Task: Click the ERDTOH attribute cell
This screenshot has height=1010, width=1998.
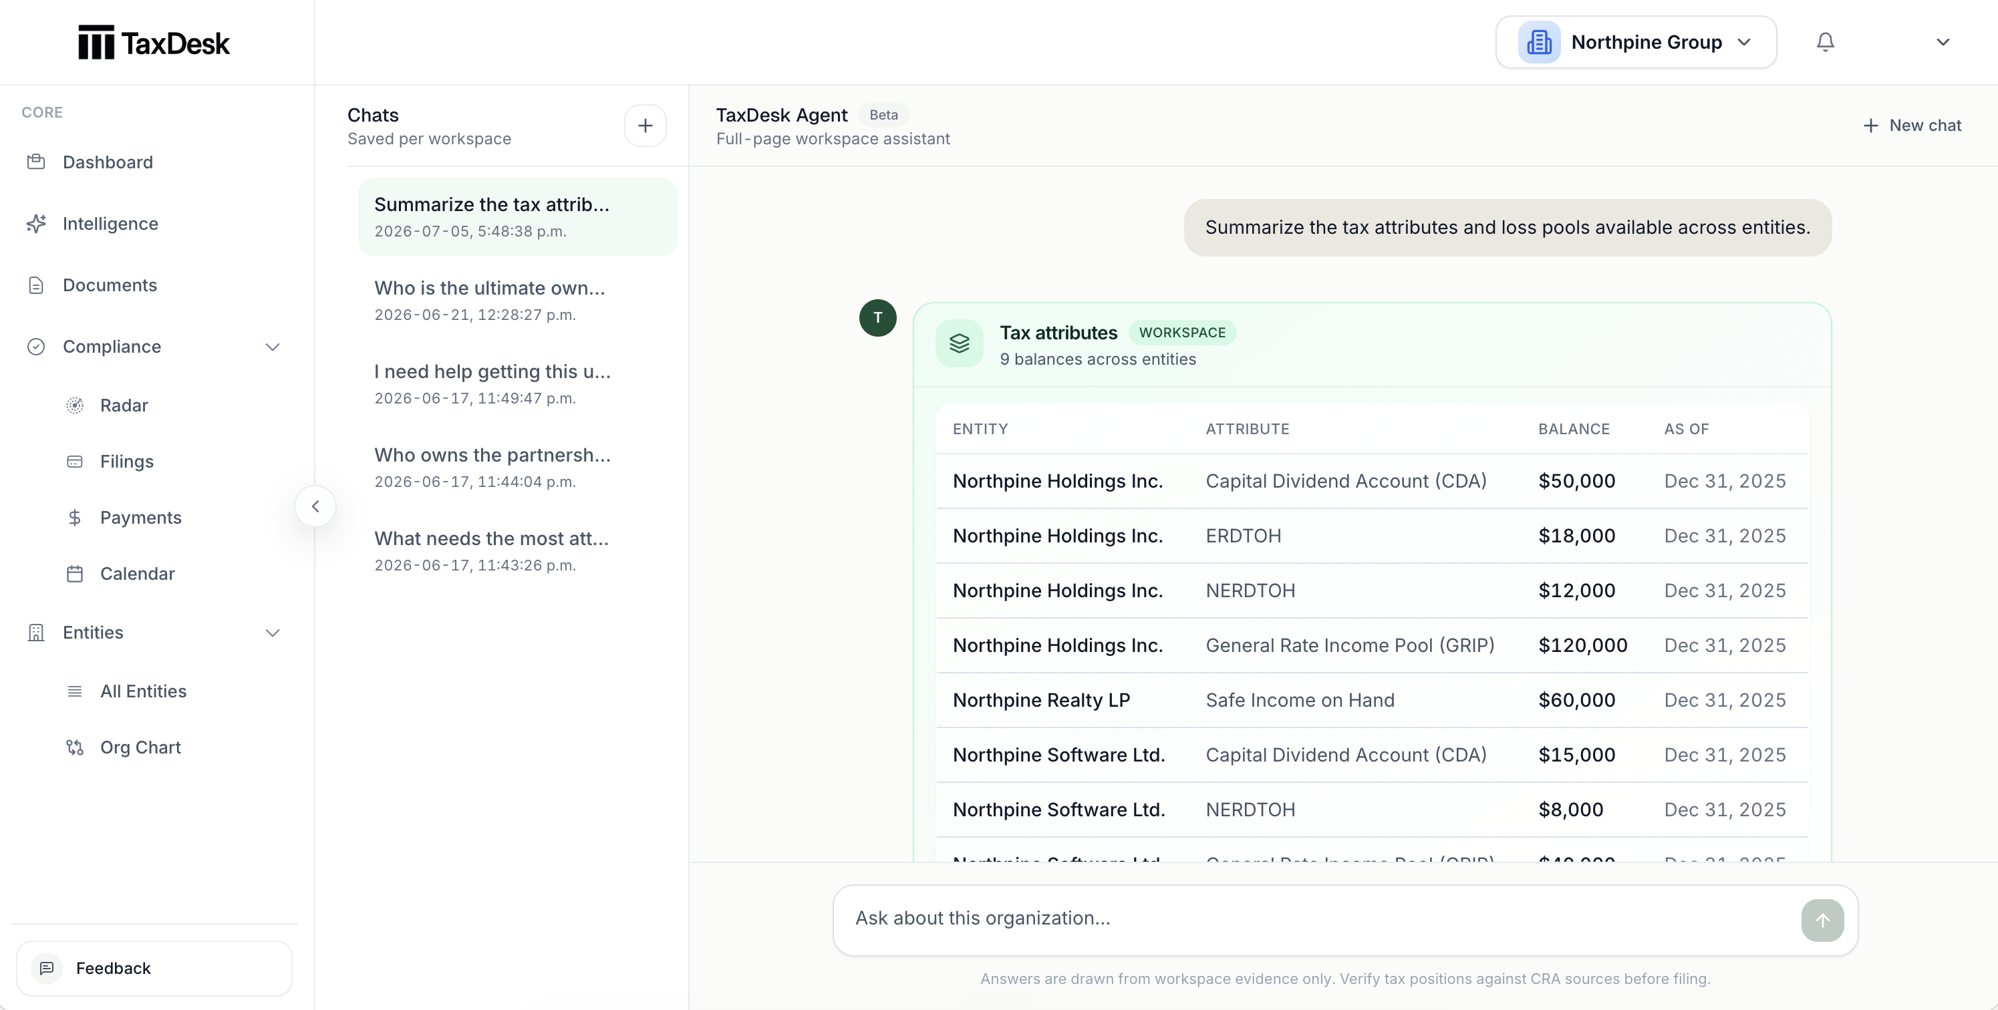Action: pyautogui.click(x=1242, y=536)
